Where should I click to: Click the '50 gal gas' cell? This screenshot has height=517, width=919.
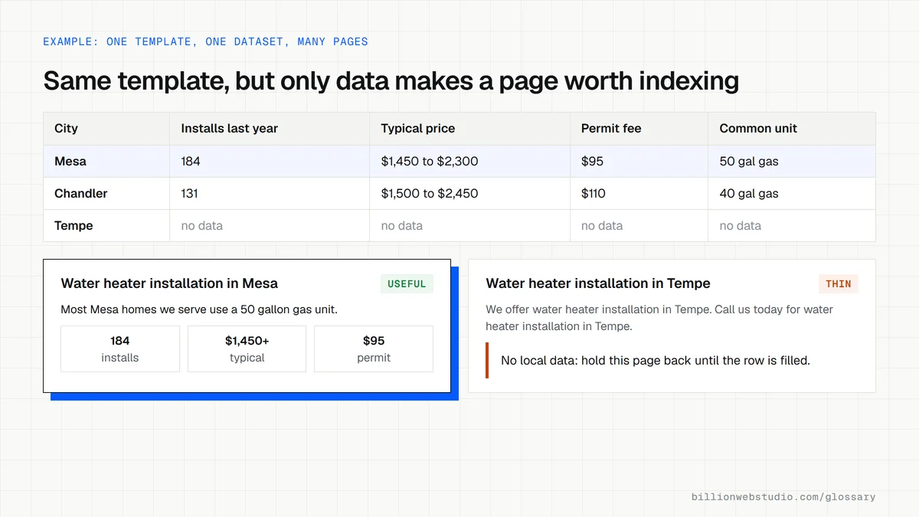pos(792,162)
